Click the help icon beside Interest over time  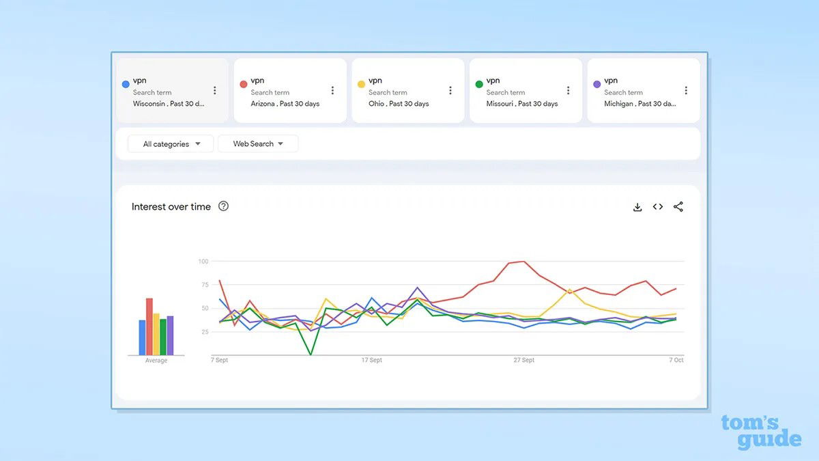pos(223,206)
